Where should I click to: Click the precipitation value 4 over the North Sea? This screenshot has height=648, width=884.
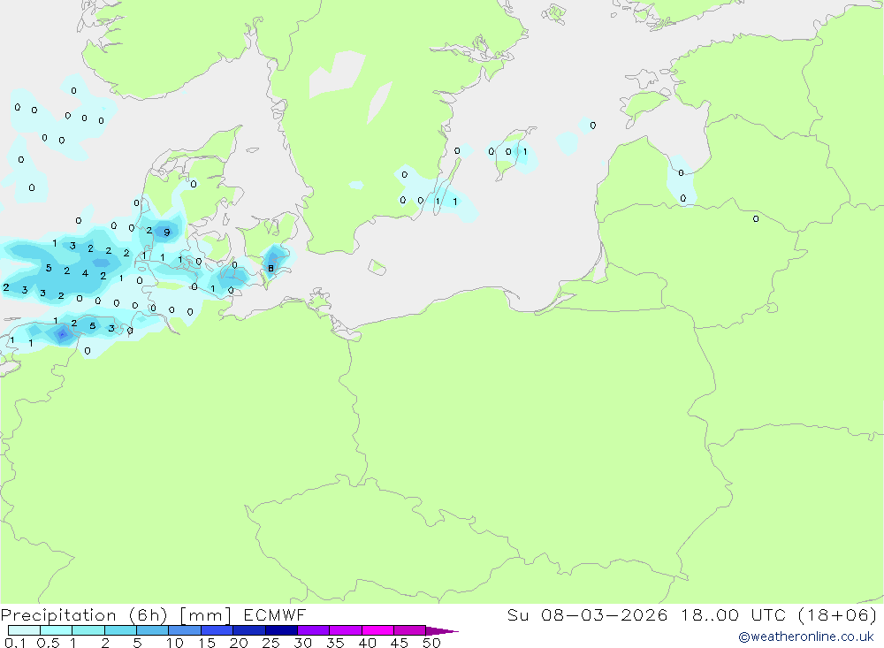click(85, 273)
